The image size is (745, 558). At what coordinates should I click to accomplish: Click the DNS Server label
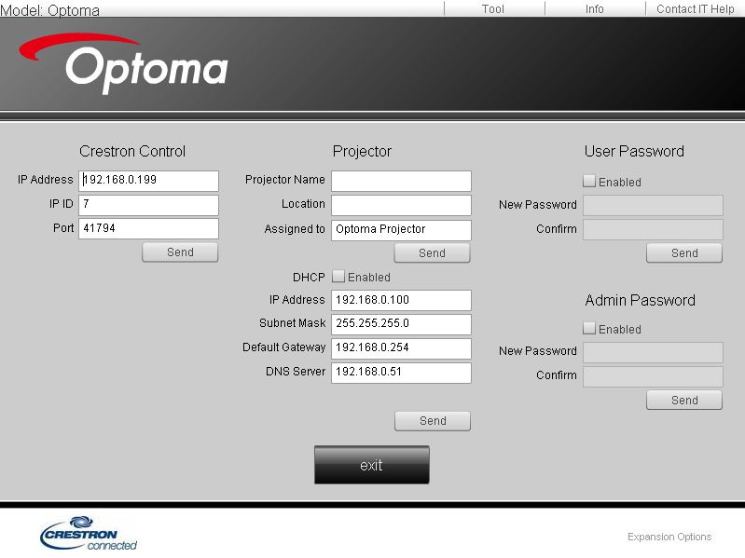(x=296, y=372)
